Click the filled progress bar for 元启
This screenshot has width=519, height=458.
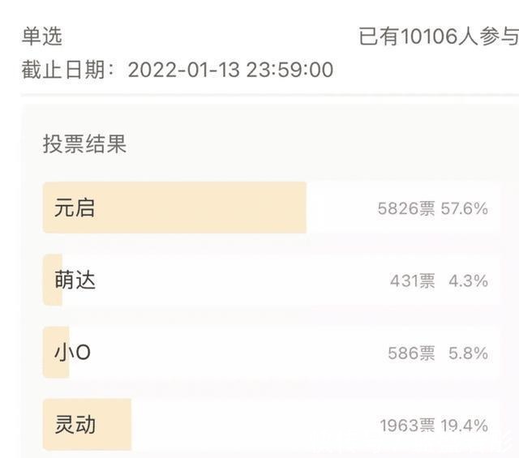203,208
